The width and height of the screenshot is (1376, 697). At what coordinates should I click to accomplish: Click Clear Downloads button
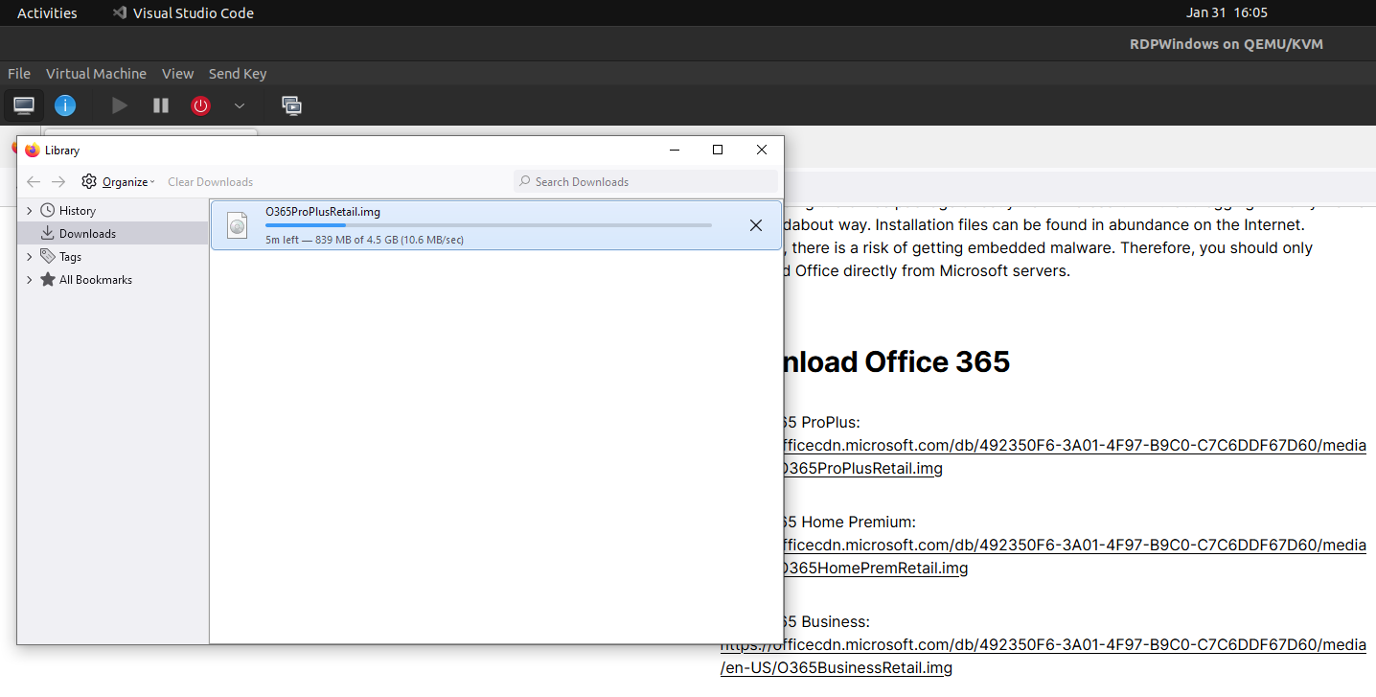(210, 182)
